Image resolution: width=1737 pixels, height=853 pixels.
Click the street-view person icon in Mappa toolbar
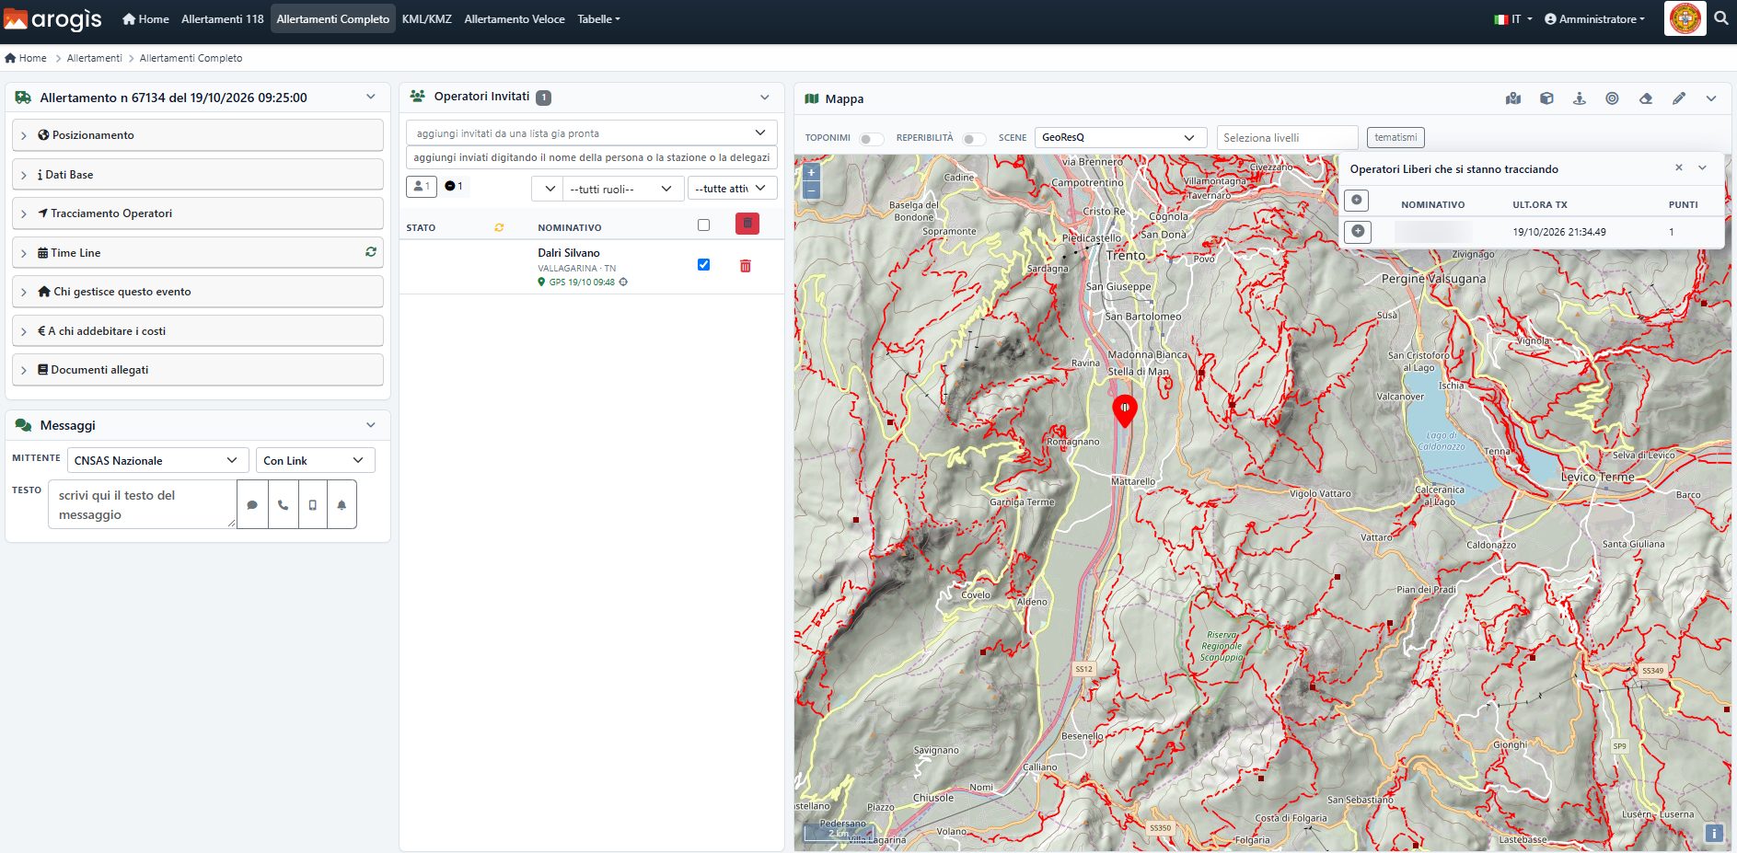pos(1580,98)
